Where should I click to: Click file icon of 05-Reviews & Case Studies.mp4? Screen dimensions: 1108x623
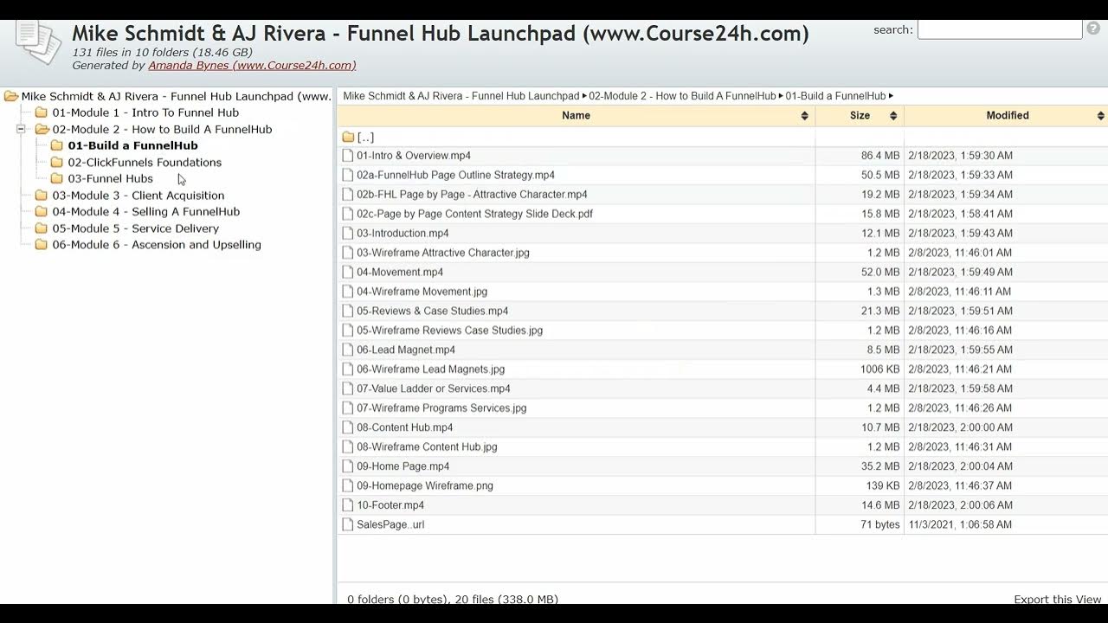click(x=348, y=311)
